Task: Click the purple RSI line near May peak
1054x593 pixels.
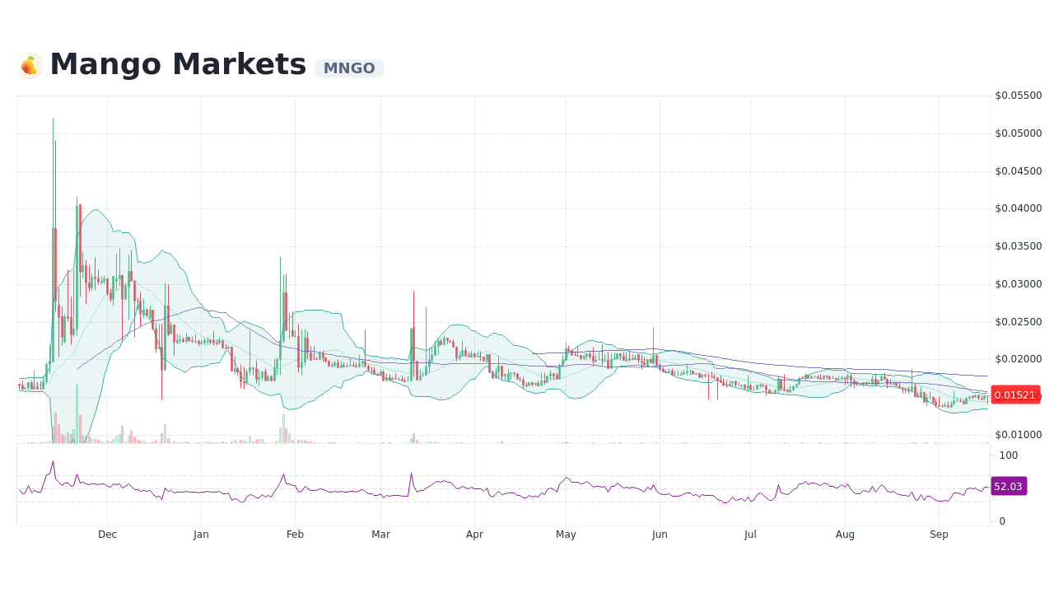Action: (x=566, y=479)
